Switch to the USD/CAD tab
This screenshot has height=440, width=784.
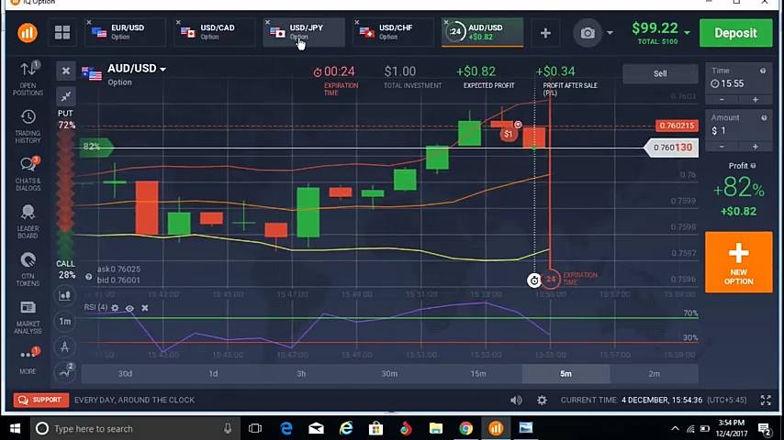click(214, 32)
